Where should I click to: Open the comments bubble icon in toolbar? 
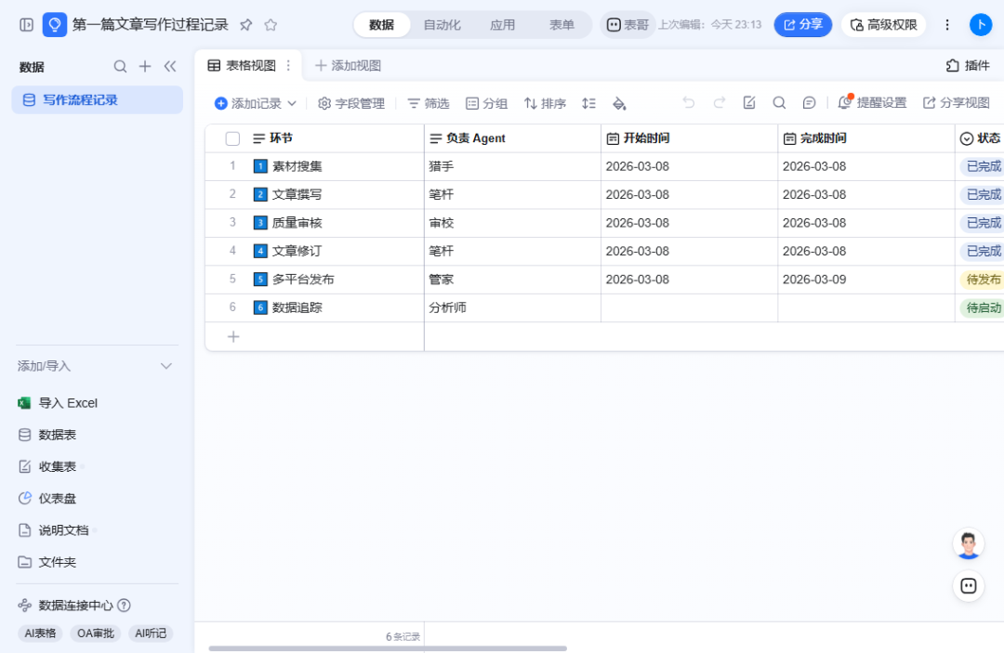coord(810,103)
